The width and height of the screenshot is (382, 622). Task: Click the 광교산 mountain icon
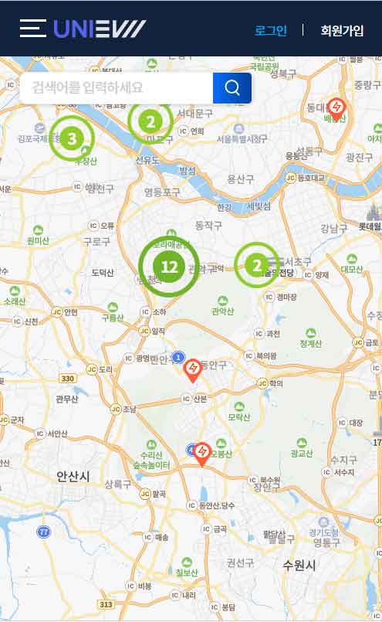302,442
